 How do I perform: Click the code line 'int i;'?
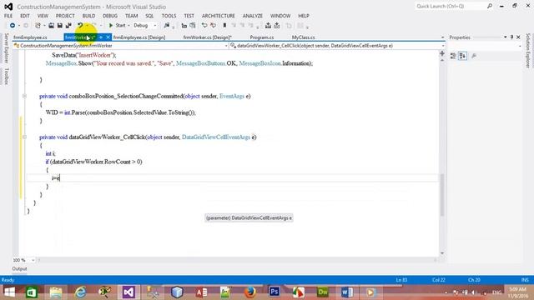click(x=50, y=153)
